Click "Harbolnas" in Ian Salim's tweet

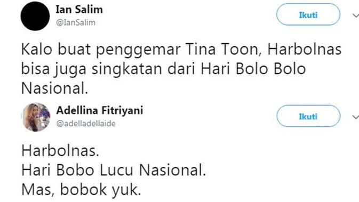tap(305, 50)
